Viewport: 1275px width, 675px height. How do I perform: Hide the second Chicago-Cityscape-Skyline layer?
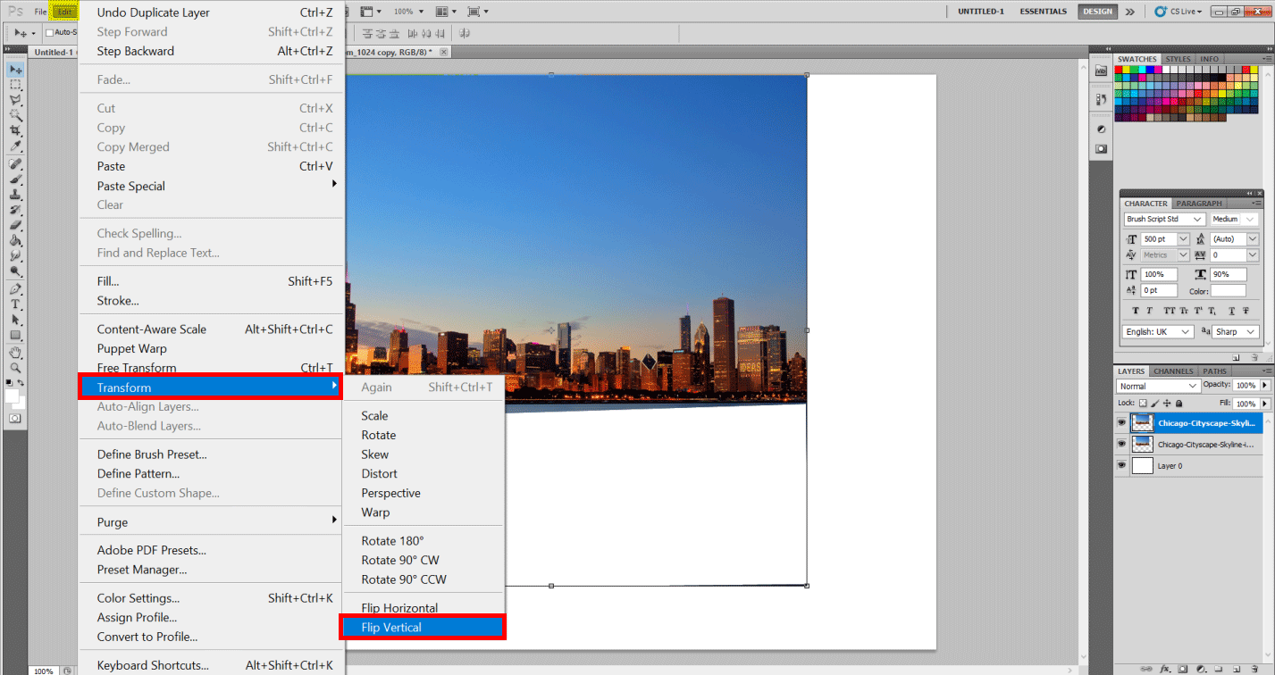(1122, 444)
